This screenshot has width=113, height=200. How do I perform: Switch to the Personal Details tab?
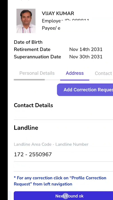click(37, 73)
